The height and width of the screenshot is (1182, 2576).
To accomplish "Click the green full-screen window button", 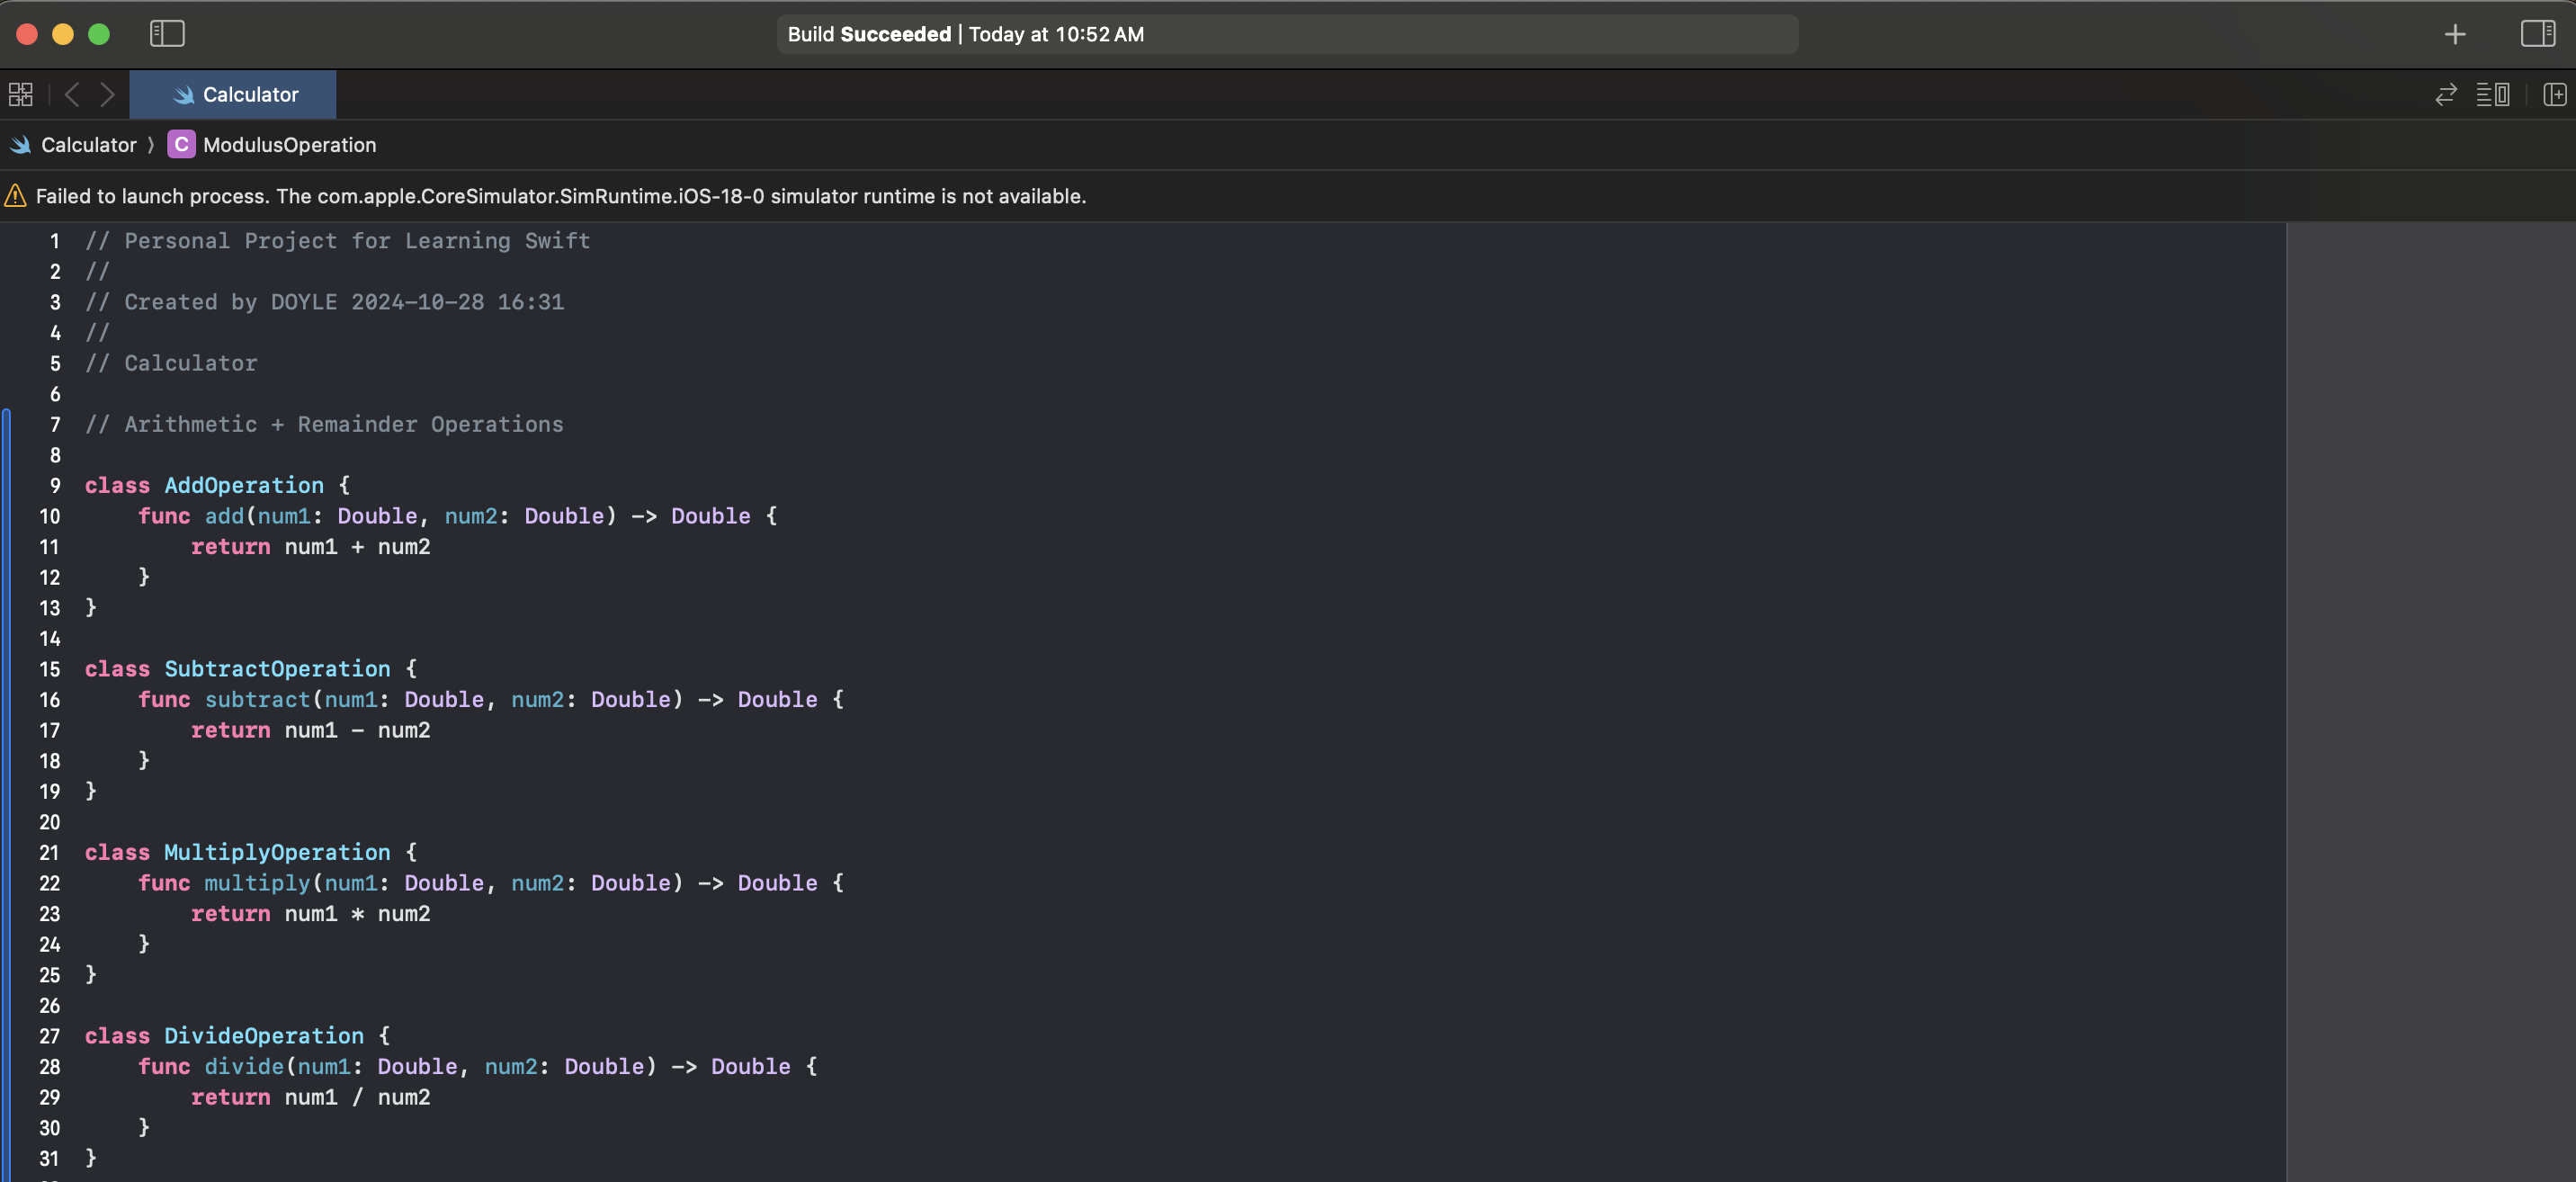I will click(99, 34).
